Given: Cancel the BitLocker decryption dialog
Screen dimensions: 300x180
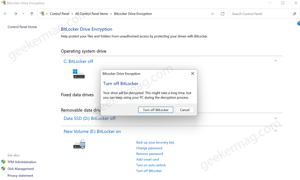Looking at the screenshot, I should pyautogui.click(x=184, y=110).
